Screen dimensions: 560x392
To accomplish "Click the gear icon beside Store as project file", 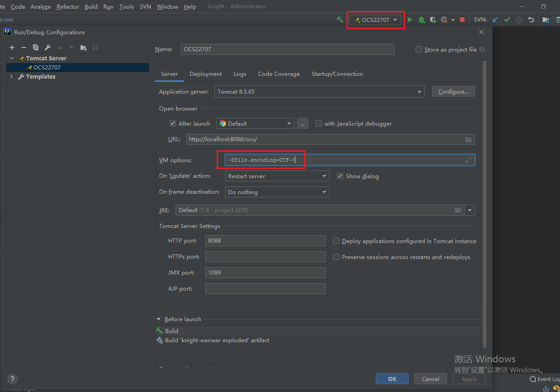I will click(x=482, y=49).
